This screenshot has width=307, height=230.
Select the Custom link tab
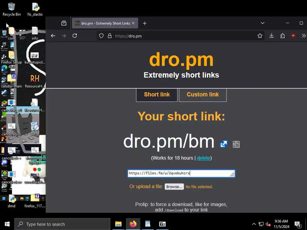coord(203,95)
